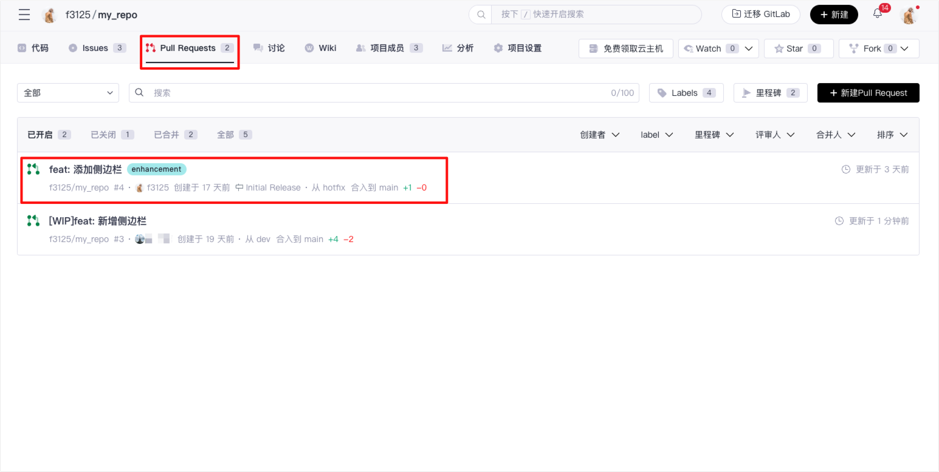Click the enhancement label tag
This screenshot has width=939, height=472.
point(156,169)
